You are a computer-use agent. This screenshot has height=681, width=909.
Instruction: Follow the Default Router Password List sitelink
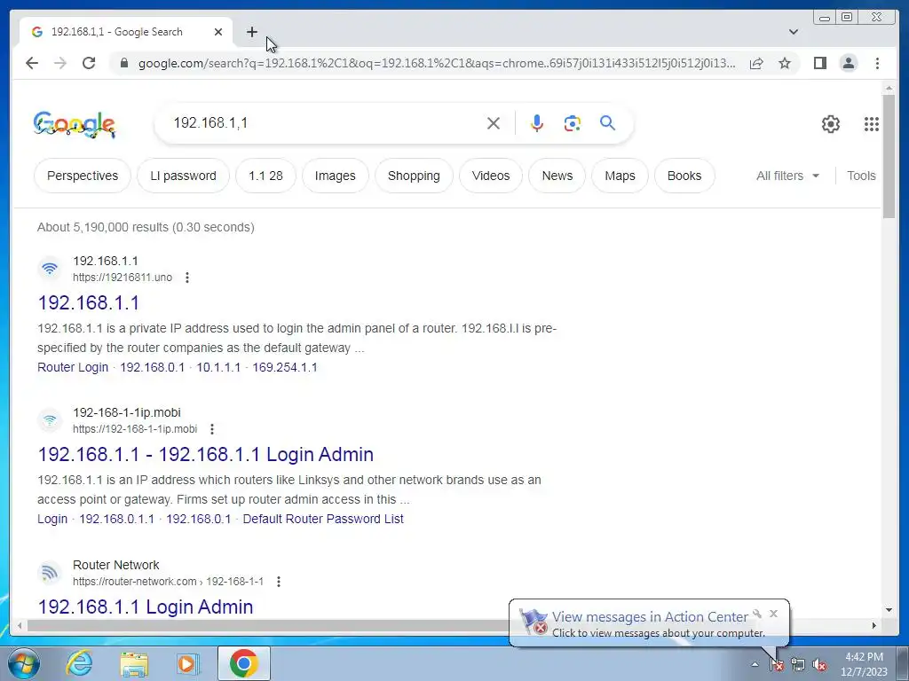pos(323,519)
